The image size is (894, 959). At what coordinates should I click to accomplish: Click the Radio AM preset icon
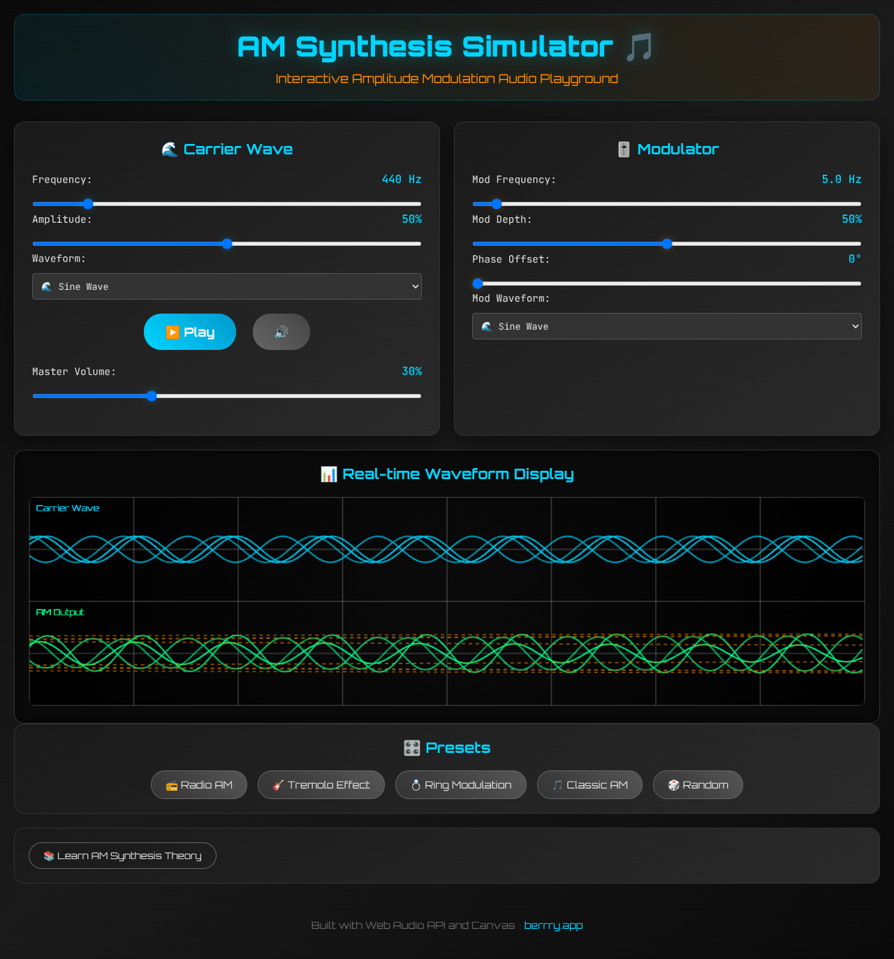tap(170, 784)
